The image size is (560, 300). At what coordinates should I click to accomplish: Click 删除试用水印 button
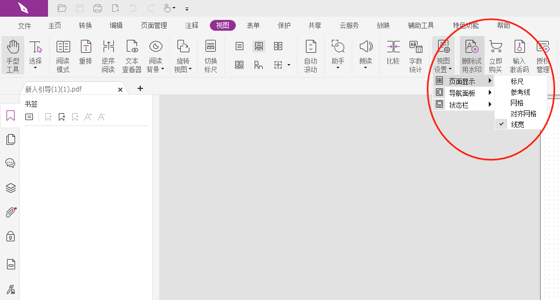(472, 55)
